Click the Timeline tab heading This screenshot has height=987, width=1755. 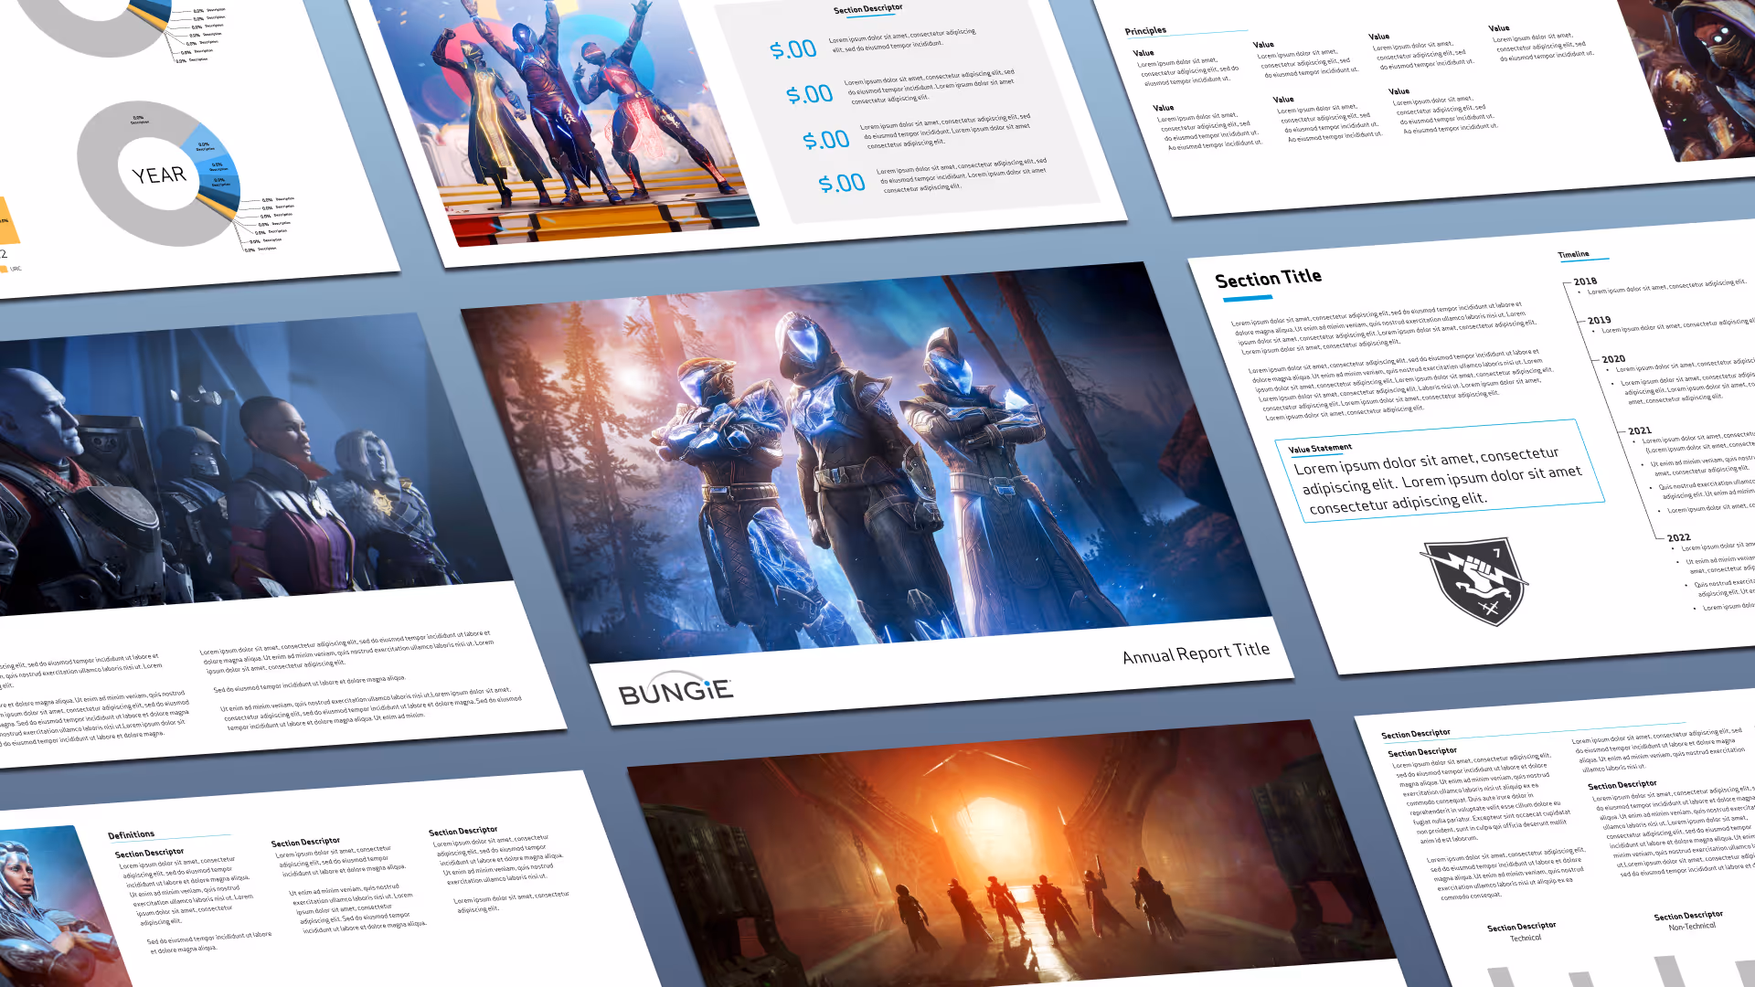click(1573, 255)
